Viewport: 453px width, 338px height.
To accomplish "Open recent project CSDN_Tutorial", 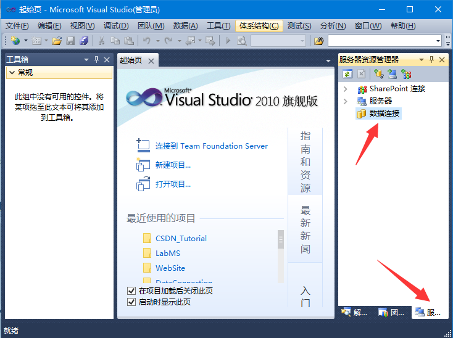I will click(x=181, y=239).
